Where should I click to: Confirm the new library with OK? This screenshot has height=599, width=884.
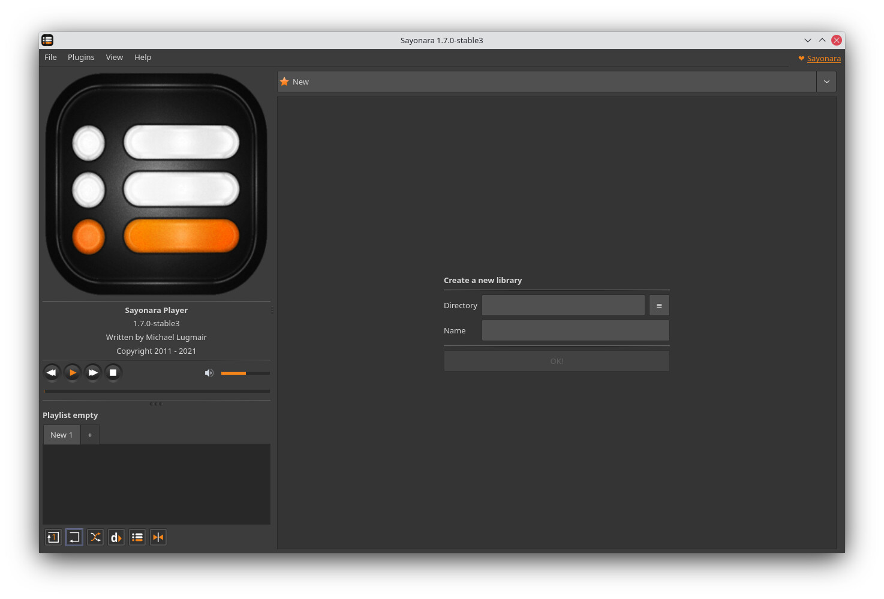coord(557,361)
